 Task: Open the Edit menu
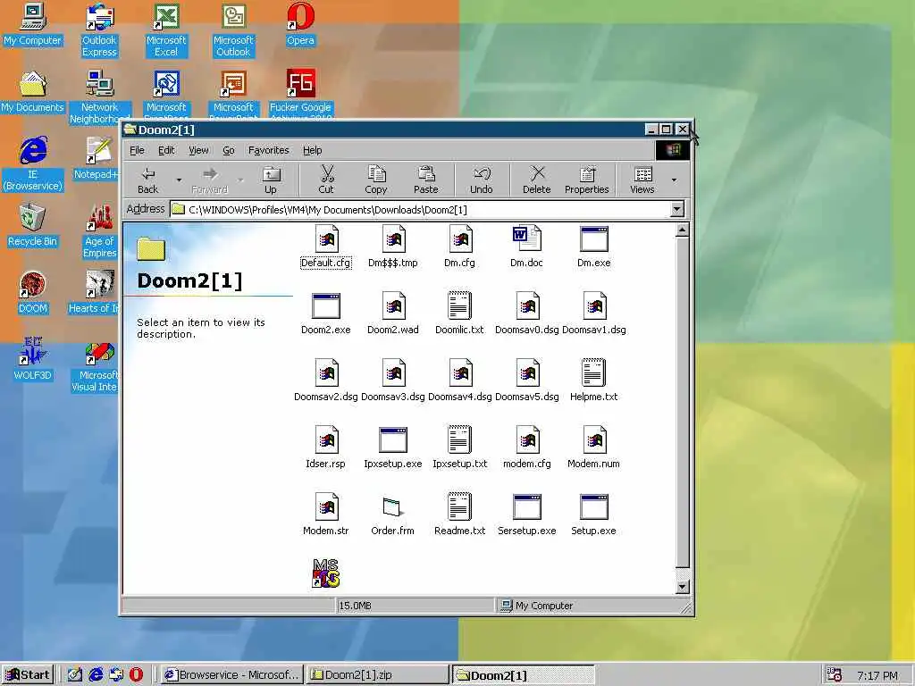[x=166, y=150]
